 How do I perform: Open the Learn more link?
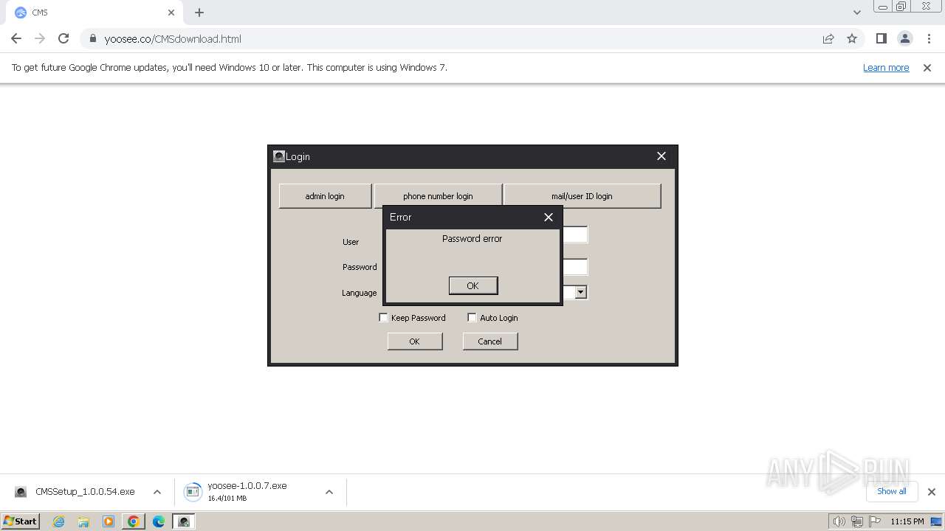886,67
